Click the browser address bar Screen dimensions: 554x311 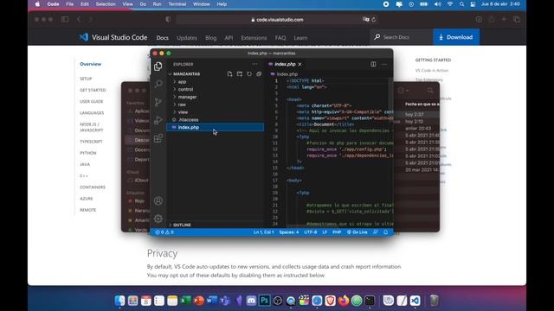tap(277, 20)
